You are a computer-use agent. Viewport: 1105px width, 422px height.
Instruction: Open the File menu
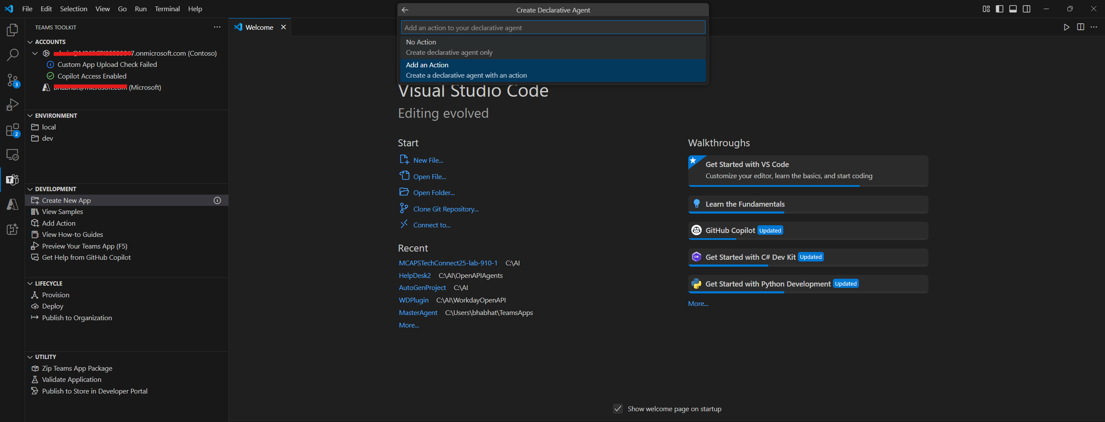tap(27, 9)
